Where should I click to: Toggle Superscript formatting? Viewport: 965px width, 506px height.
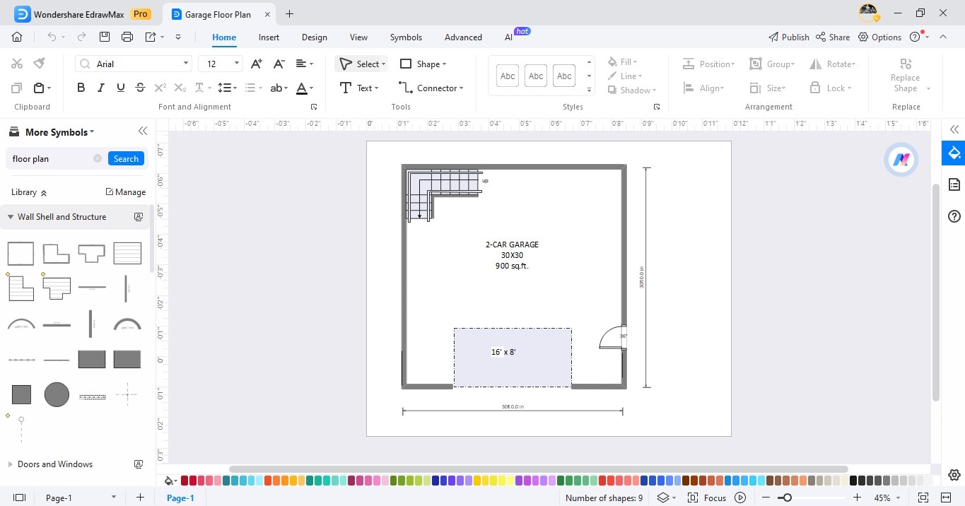[160, 88]
